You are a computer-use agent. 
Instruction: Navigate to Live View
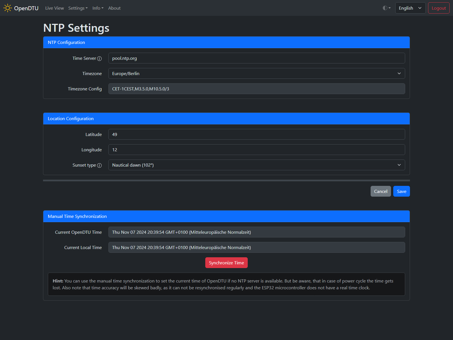[54, 8]
